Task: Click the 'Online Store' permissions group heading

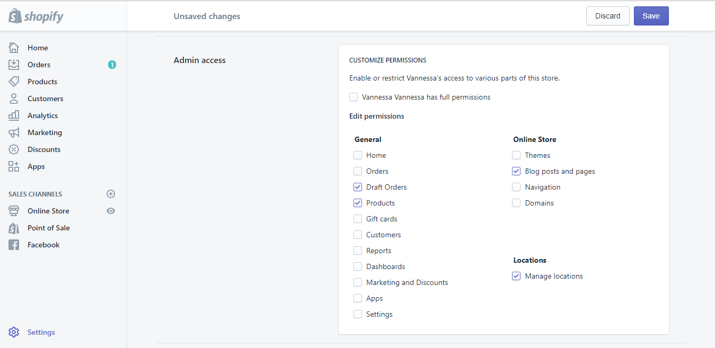Action: [x=534, y=139]
